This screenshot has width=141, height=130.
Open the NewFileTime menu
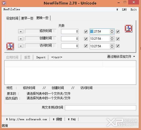coord(12,9)
